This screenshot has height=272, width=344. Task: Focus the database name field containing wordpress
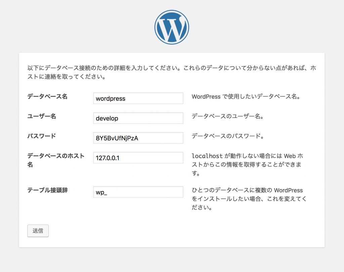[x=138, y=98]
